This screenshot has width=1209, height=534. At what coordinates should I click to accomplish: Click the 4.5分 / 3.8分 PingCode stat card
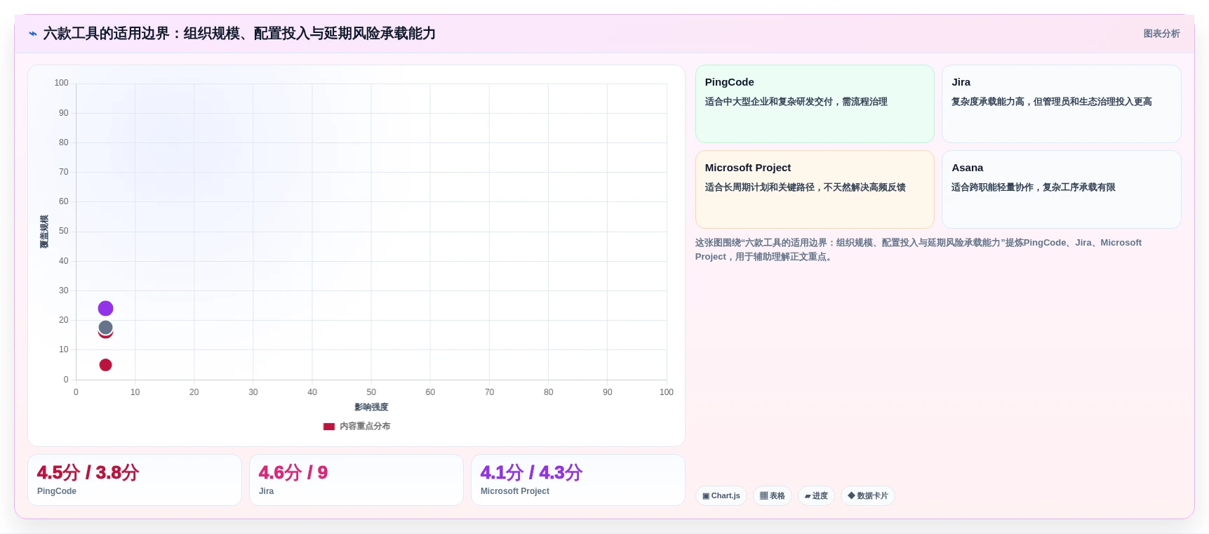click(x=135, y=480)
